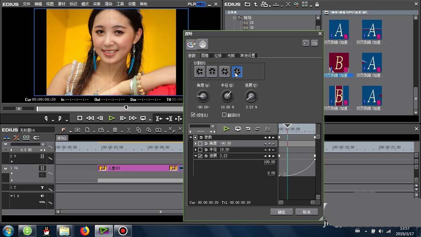Click the redo arrow in keyframe toolbar
Image resolution: width=421 pixels, height=237 pixels.
(258, 129)
